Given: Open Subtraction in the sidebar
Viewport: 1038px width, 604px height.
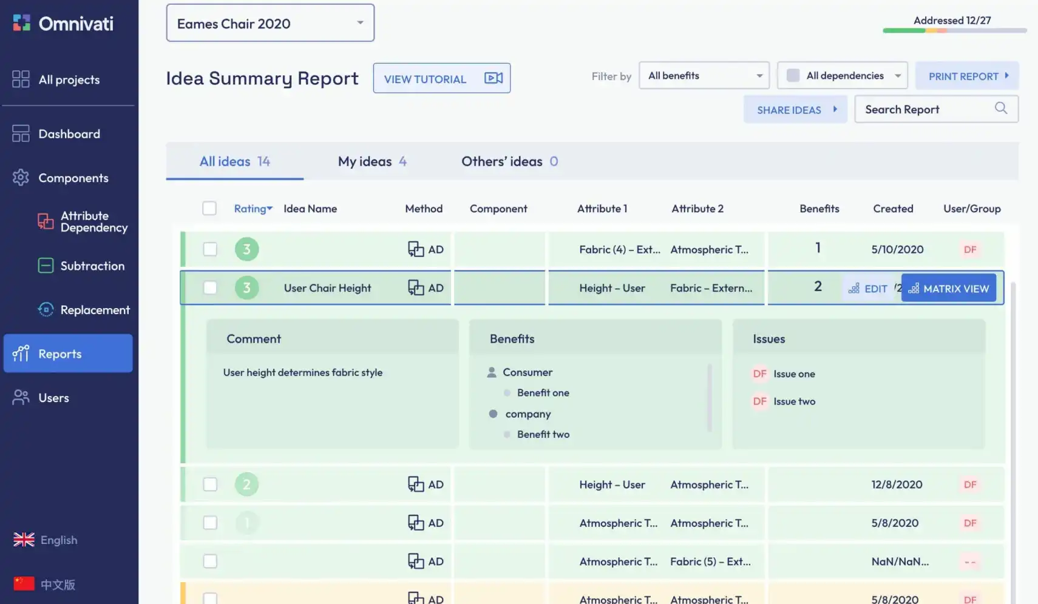Looking at the screenshot, I should tap(81, 266).
